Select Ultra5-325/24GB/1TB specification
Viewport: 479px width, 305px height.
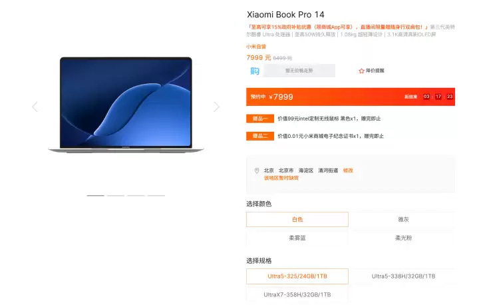point(297,276)
